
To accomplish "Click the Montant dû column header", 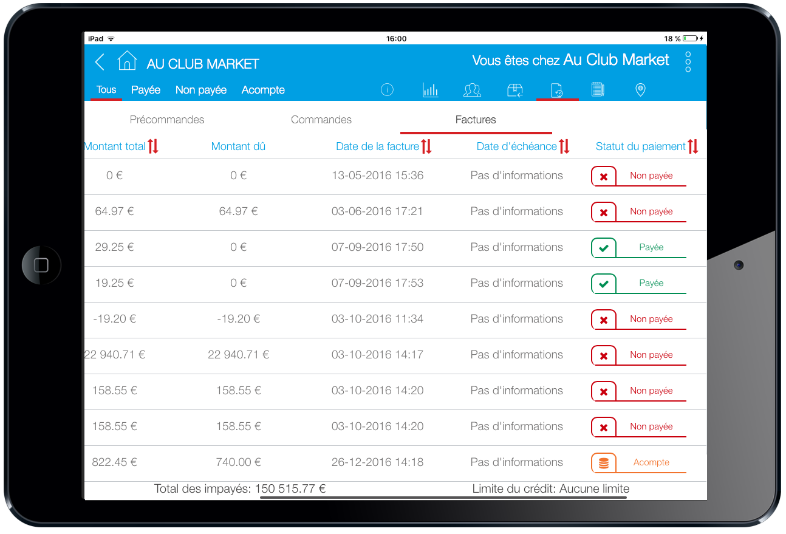I will pyautogui.click(x=238, y=146).
